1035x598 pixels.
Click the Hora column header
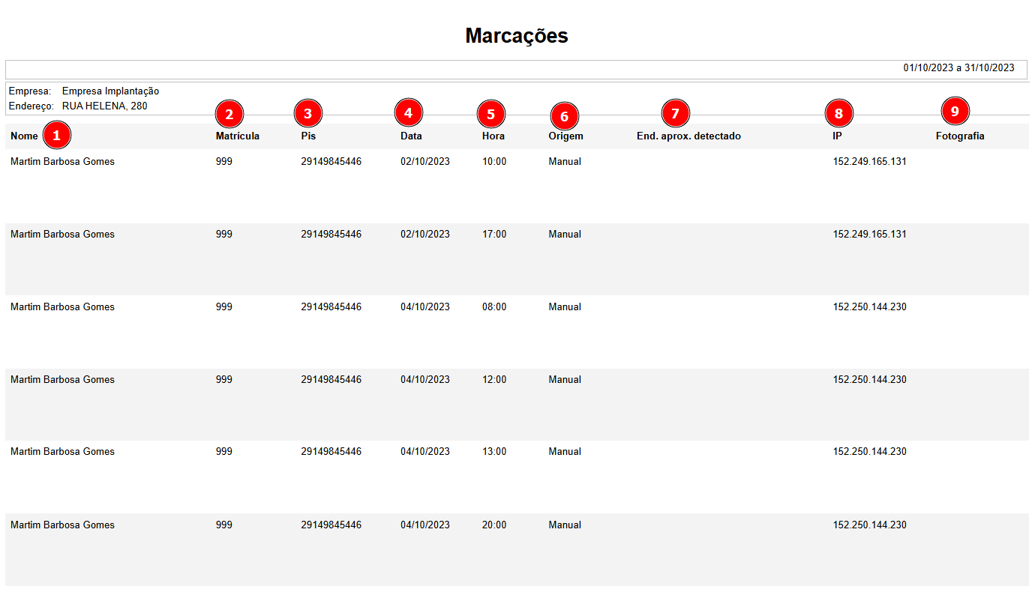493,136
